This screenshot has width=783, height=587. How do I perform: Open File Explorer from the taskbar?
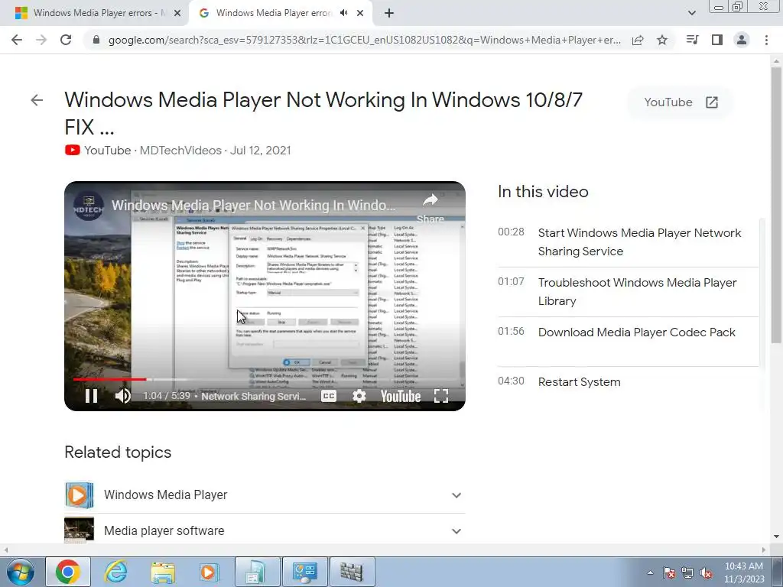pos(163,572)
